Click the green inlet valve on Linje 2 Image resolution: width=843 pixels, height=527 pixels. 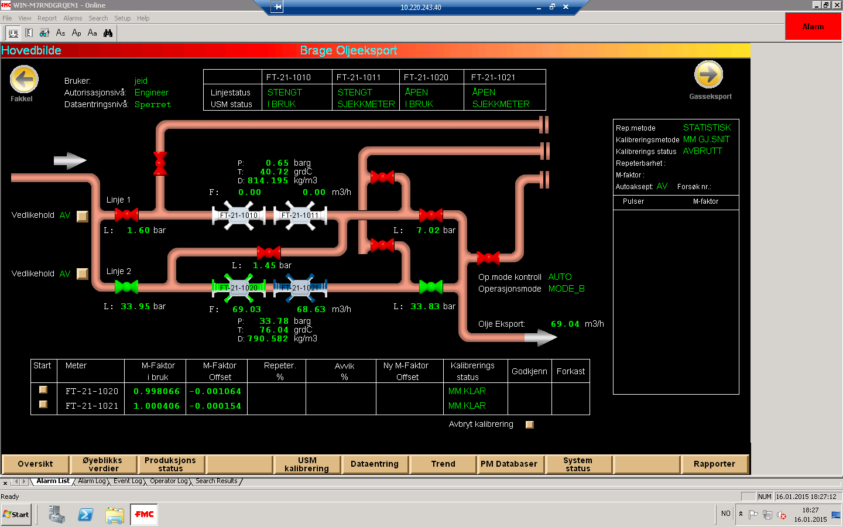[x=126, y=287]
